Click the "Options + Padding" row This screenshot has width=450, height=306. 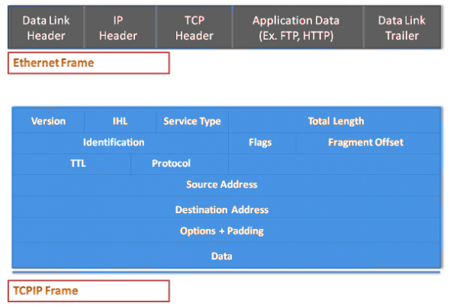point(227,230)
